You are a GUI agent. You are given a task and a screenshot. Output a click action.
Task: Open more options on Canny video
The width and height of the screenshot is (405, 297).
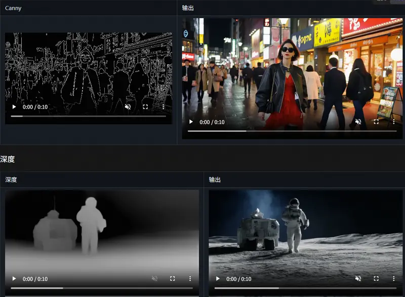(163, 107)
